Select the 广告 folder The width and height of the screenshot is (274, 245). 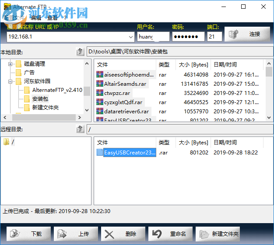[x=29, y=73]
